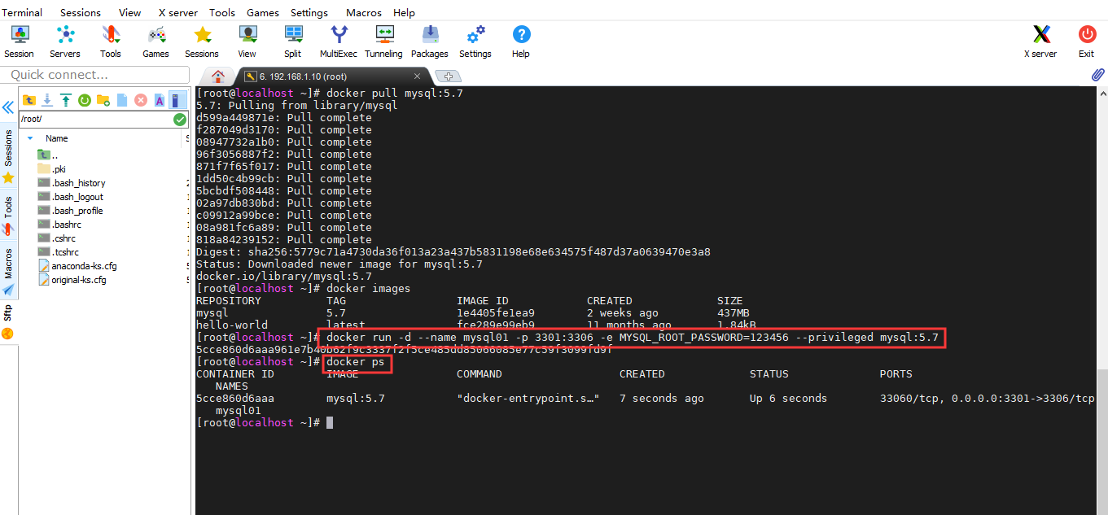Go to parent folder in SFTP toolbar
This screenshot has height=515, width=1108.
[x=29, y=100]
